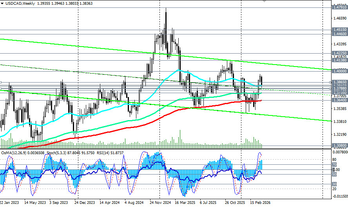Select the 1.47910 price level label
Image resolution: width=348 pixels, height=207 pixels.
pyautogui.click(x=339, y=7)
